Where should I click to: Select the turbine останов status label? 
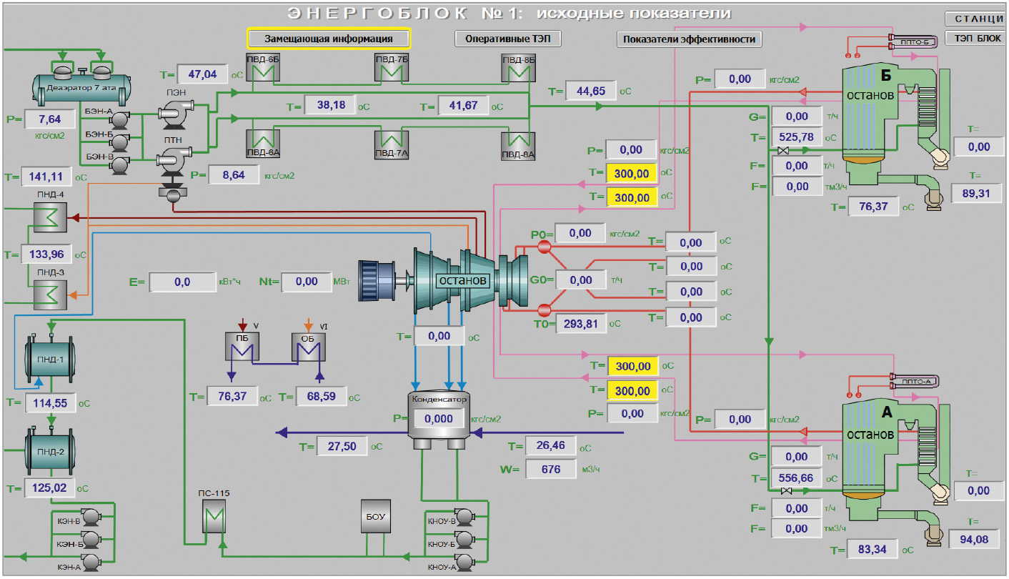[462, 279]
